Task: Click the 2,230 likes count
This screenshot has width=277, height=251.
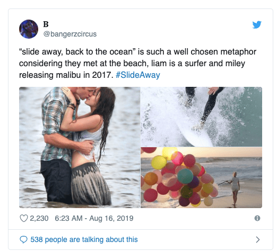Action: click(x=39, y=218)
